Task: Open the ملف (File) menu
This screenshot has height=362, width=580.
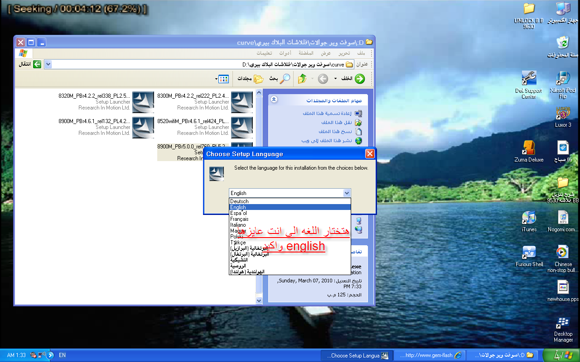Action: (361, 53)
